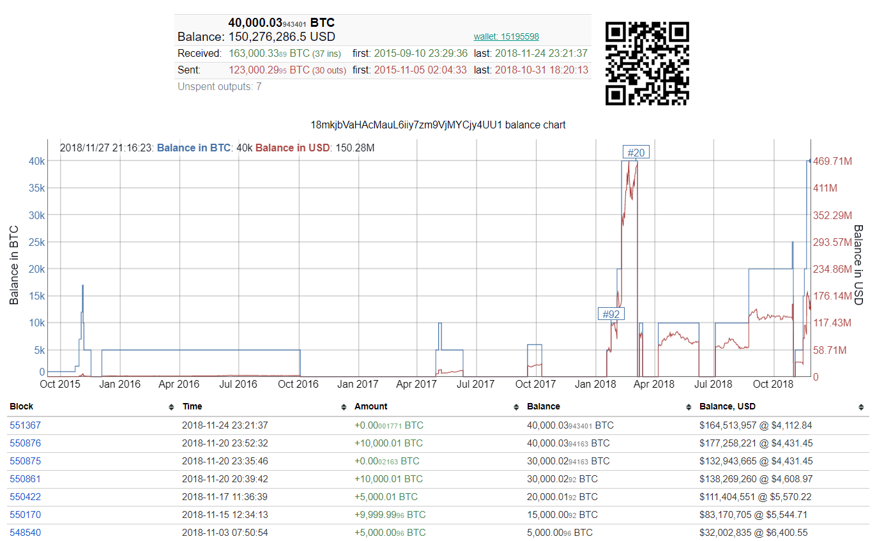Go to block 550422
Screen dimensions: 877x541
point(25,497)
